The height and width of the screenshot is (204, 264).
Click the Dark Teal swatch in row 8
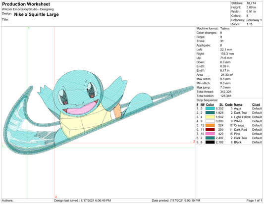point(210,138)
